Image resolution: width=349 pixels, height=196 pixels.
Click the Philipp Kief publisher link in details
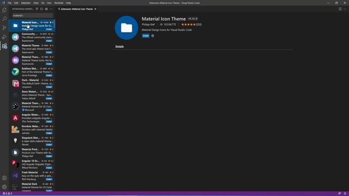coord(148,24)
